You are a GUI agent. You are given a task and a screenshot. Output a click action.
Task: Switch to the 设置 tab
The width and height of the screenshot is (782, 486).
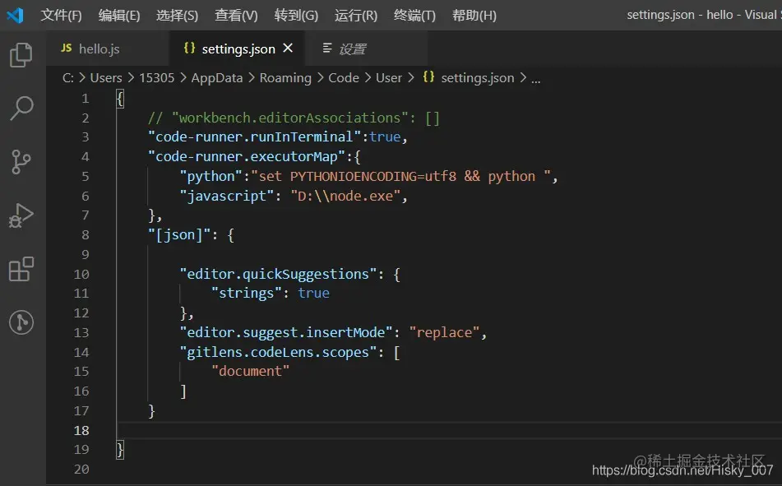(x=351, y=49)
